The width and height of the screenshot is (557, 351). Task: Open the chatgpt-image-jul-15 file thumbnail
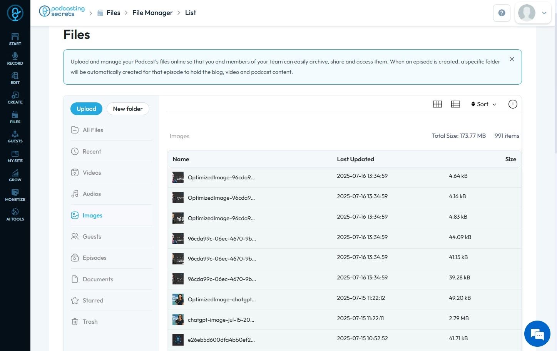tap(178, 320)
